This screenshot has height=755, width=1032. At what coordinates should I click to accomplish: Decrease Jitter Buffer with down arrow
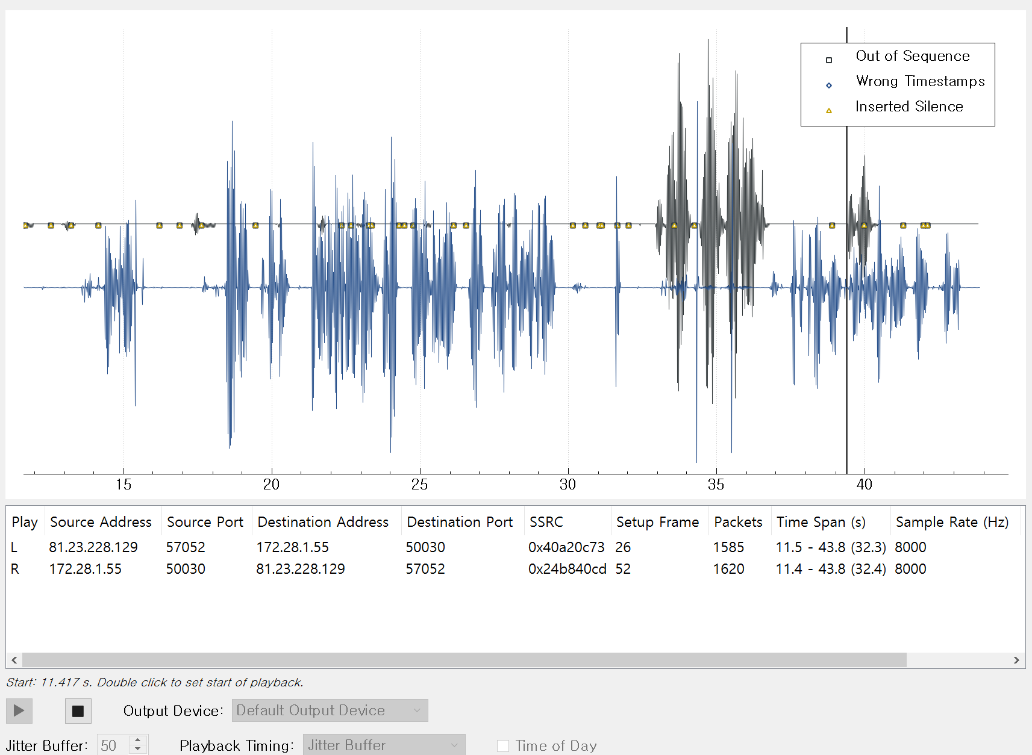point(138,750)
